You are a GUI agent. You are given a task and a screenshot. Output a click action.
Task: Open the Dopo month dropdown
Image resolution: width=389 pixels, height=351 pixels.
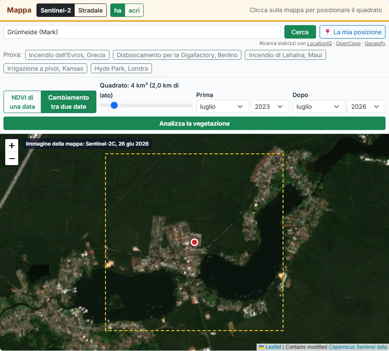click(x=319, y=107)
